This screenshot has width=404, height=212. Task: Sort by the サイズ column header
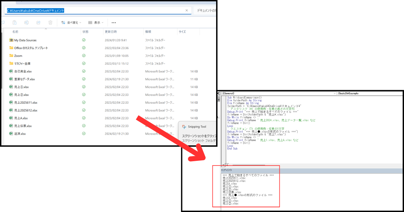pos(182,32)
